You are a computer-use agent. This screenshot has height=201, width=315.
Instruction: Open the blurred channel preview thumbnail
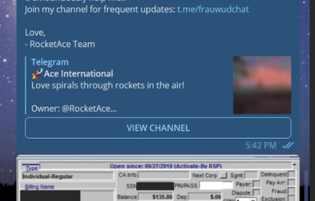(x=262, y=85)
